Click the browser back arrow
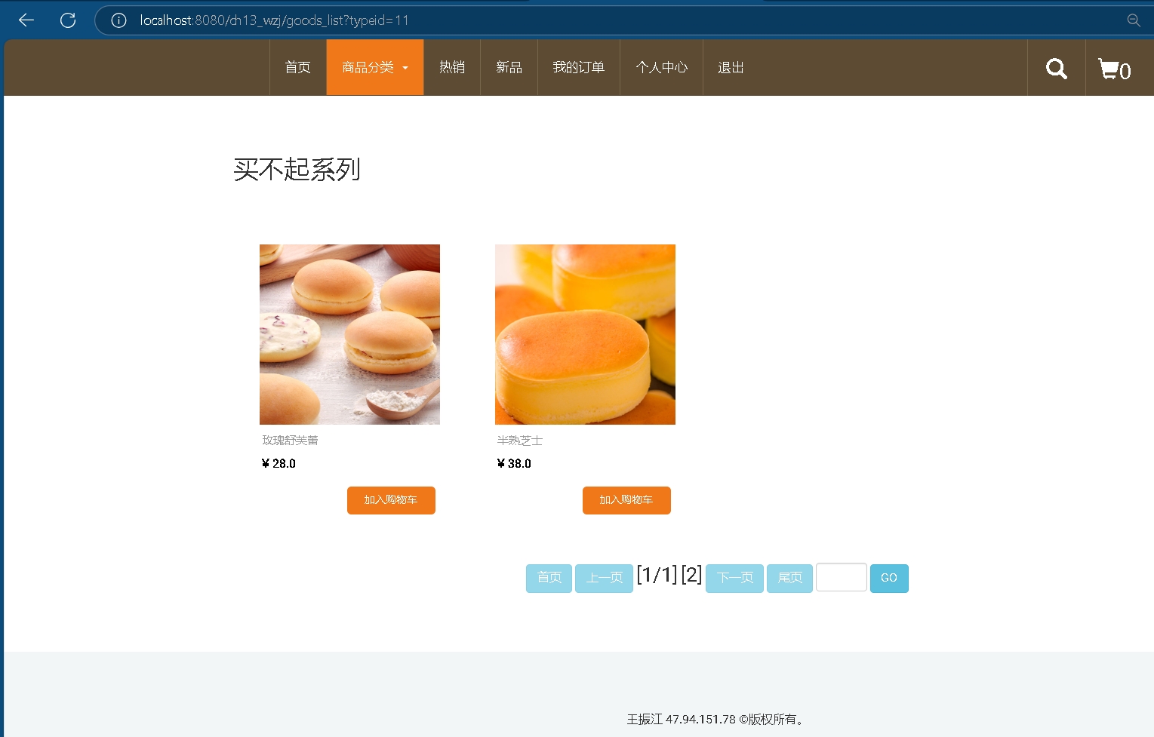Viewport: 1154px width, 737px height. pyautogui.click(x=26, y=20)
